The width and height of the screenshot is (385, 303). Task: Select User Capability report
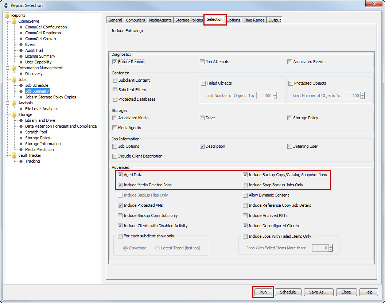(38, 62)
